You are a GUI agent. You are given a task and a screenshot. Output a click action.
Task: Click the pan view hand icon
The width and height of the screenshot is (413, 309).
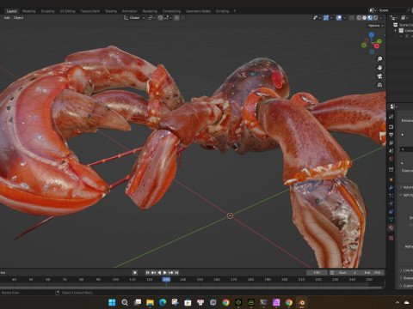[379, 68]
